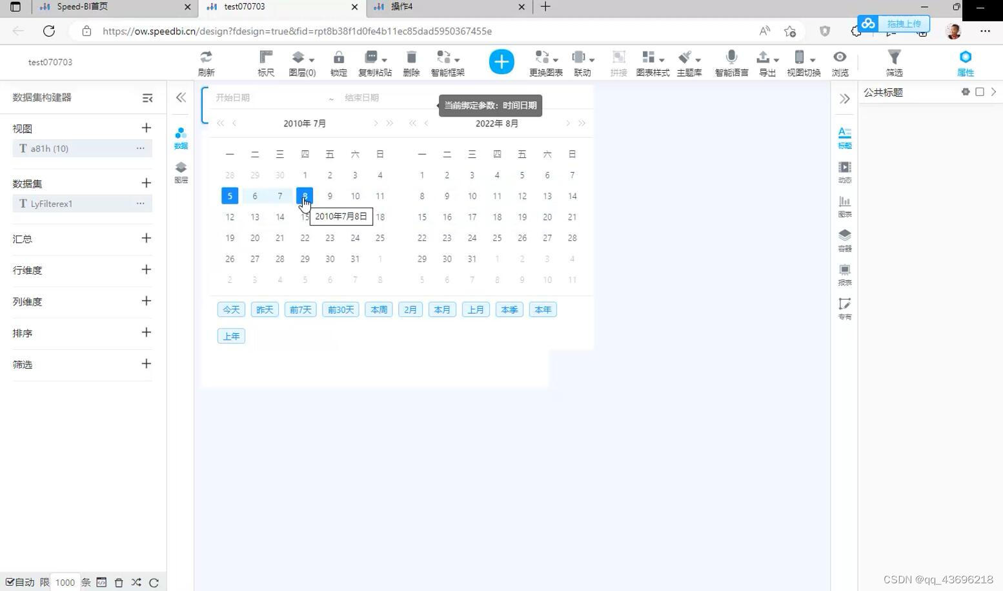Select the 报表 report component tab
This screenshot has height=591, width=1003.
pos(844,275)
